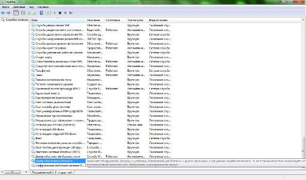Toggle the Show/Hide Console Tree toolbar icon
The height and width of the screenshot is (180, 306).
pos(16,13)
